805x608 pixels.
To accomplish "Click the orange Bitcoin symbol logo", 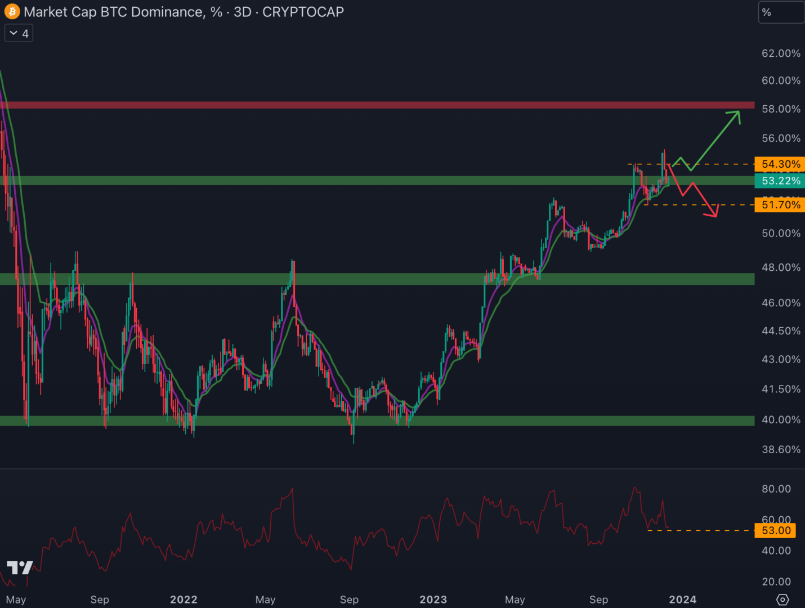I will click(x=12, y=12).
